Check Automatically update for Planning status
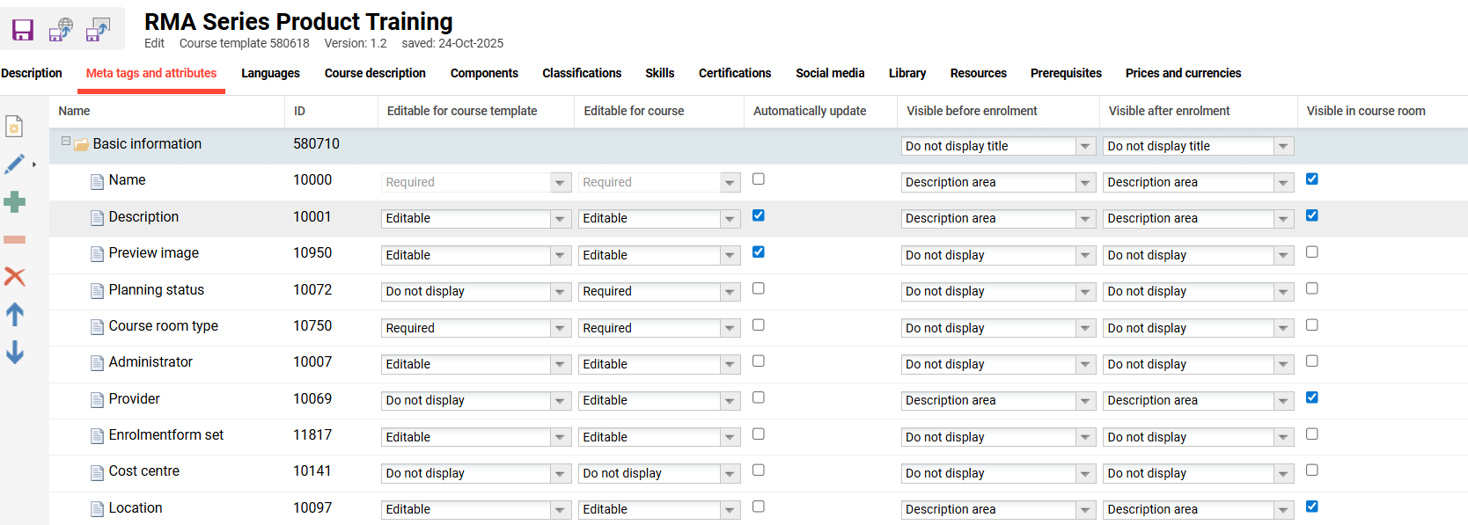 coord(759,288)
